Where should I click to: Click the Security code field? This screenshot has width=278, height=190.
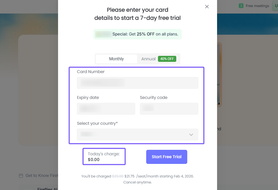tap(169, 109)
